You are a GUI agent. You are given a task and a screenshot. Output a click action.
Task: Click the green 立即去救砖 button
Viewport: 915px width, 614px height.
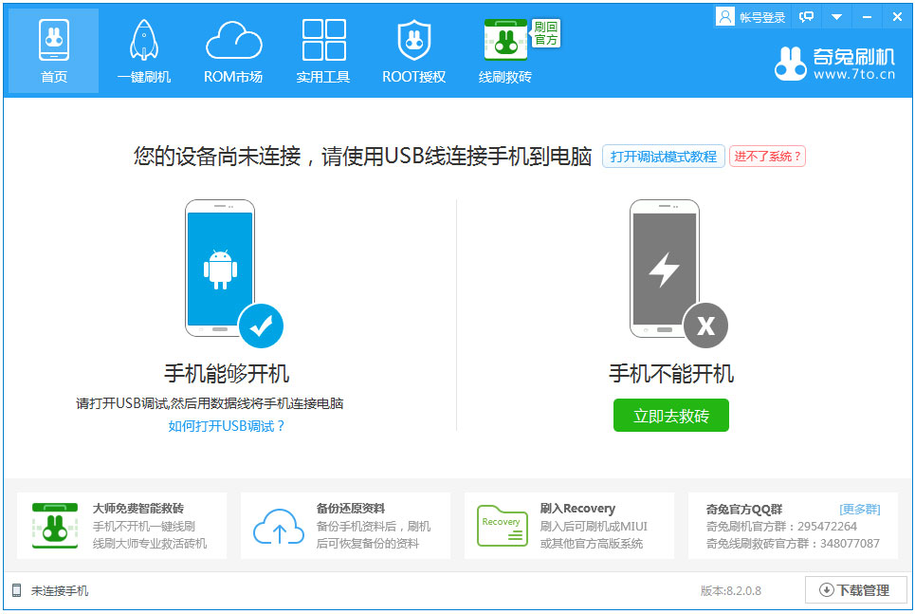[671, 416]
